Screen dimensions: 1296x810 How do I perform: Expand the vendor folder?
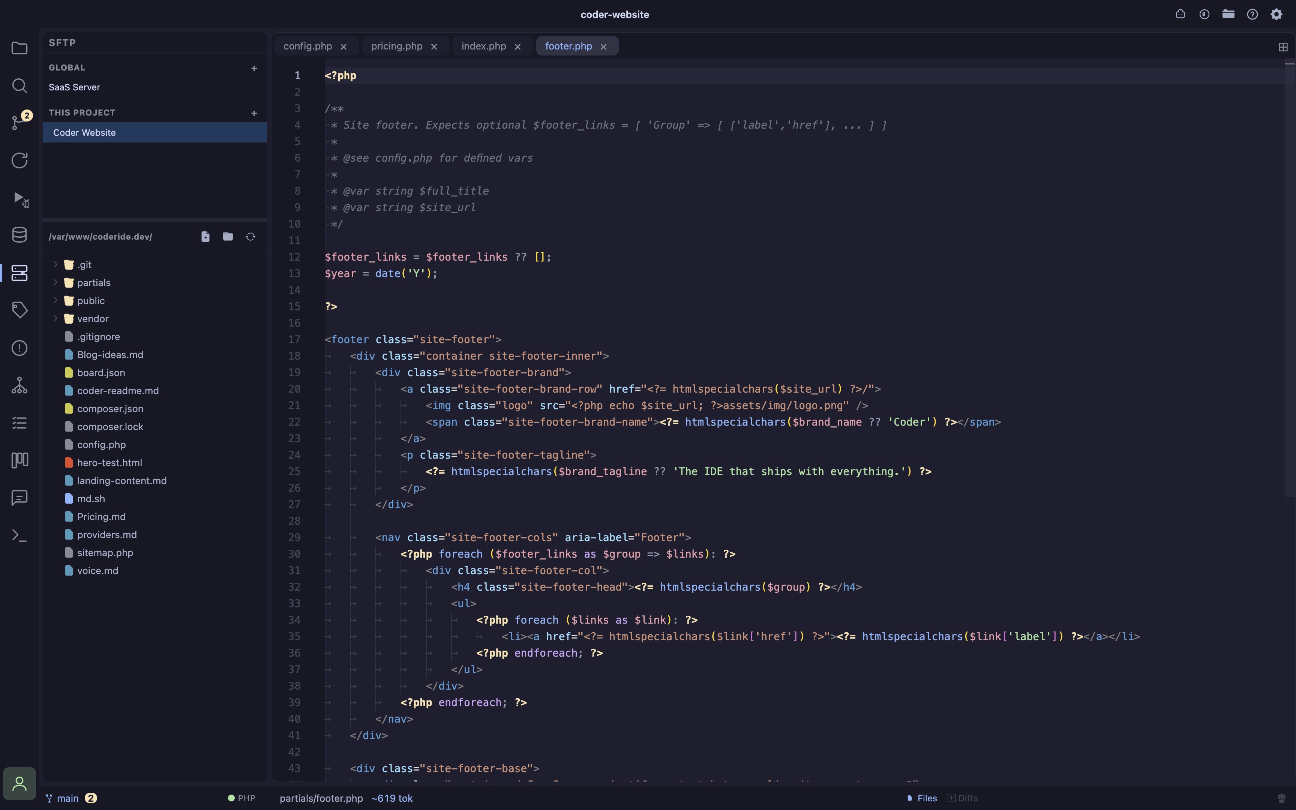click(x=55, y=319)
